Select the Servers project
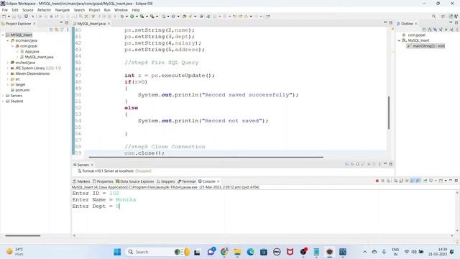The width and height of the screenshot is (460, 259). pos(14,96)
